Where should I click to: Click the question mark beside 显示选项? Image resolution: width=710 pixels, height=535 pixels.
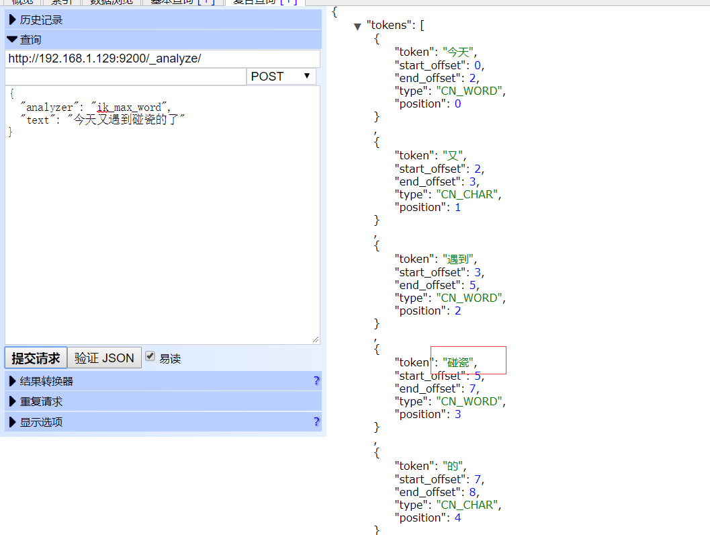click(x=316, y=422)
